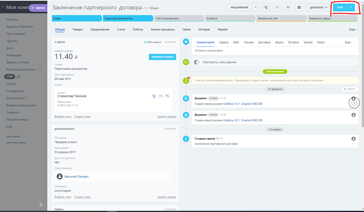Set deal stage to Финальный счёт
The image size is (364, 212).
[x=281, y=18]
